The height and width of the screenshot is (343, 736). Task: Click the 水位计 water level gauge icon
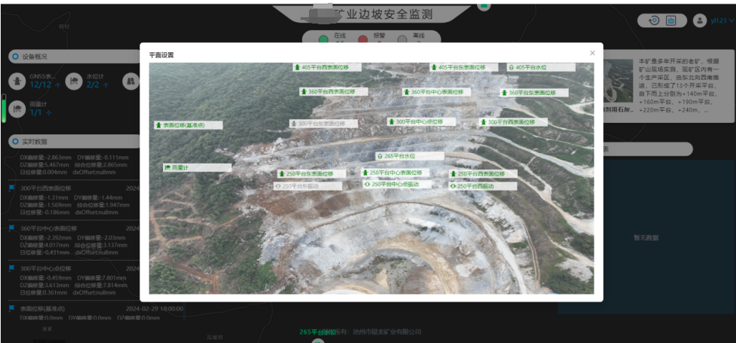[72, 81]
